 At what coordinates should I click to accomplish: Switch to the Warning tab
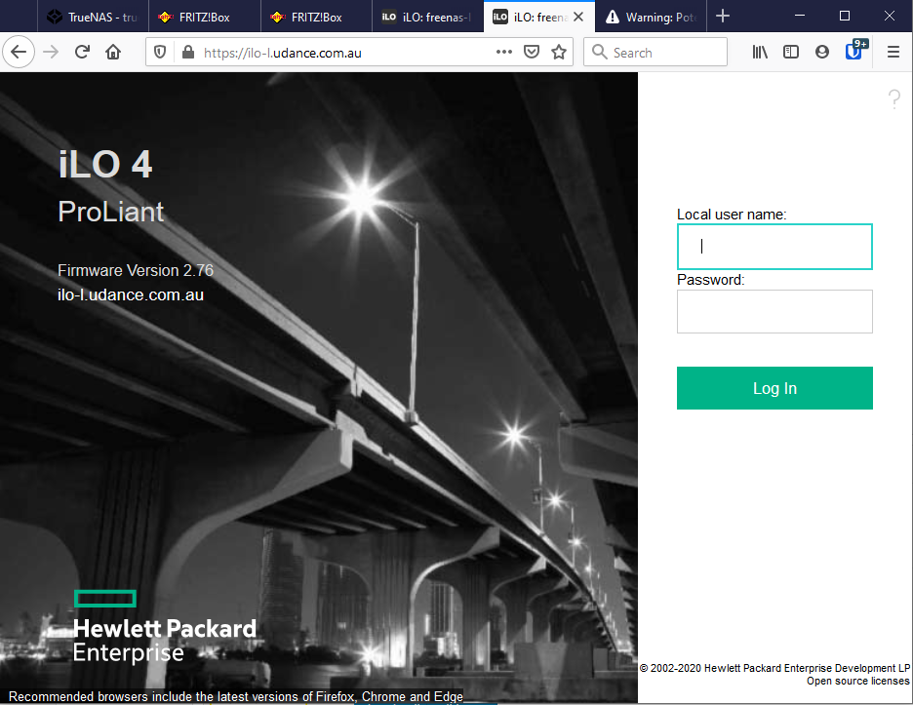(x=651, y=17)
